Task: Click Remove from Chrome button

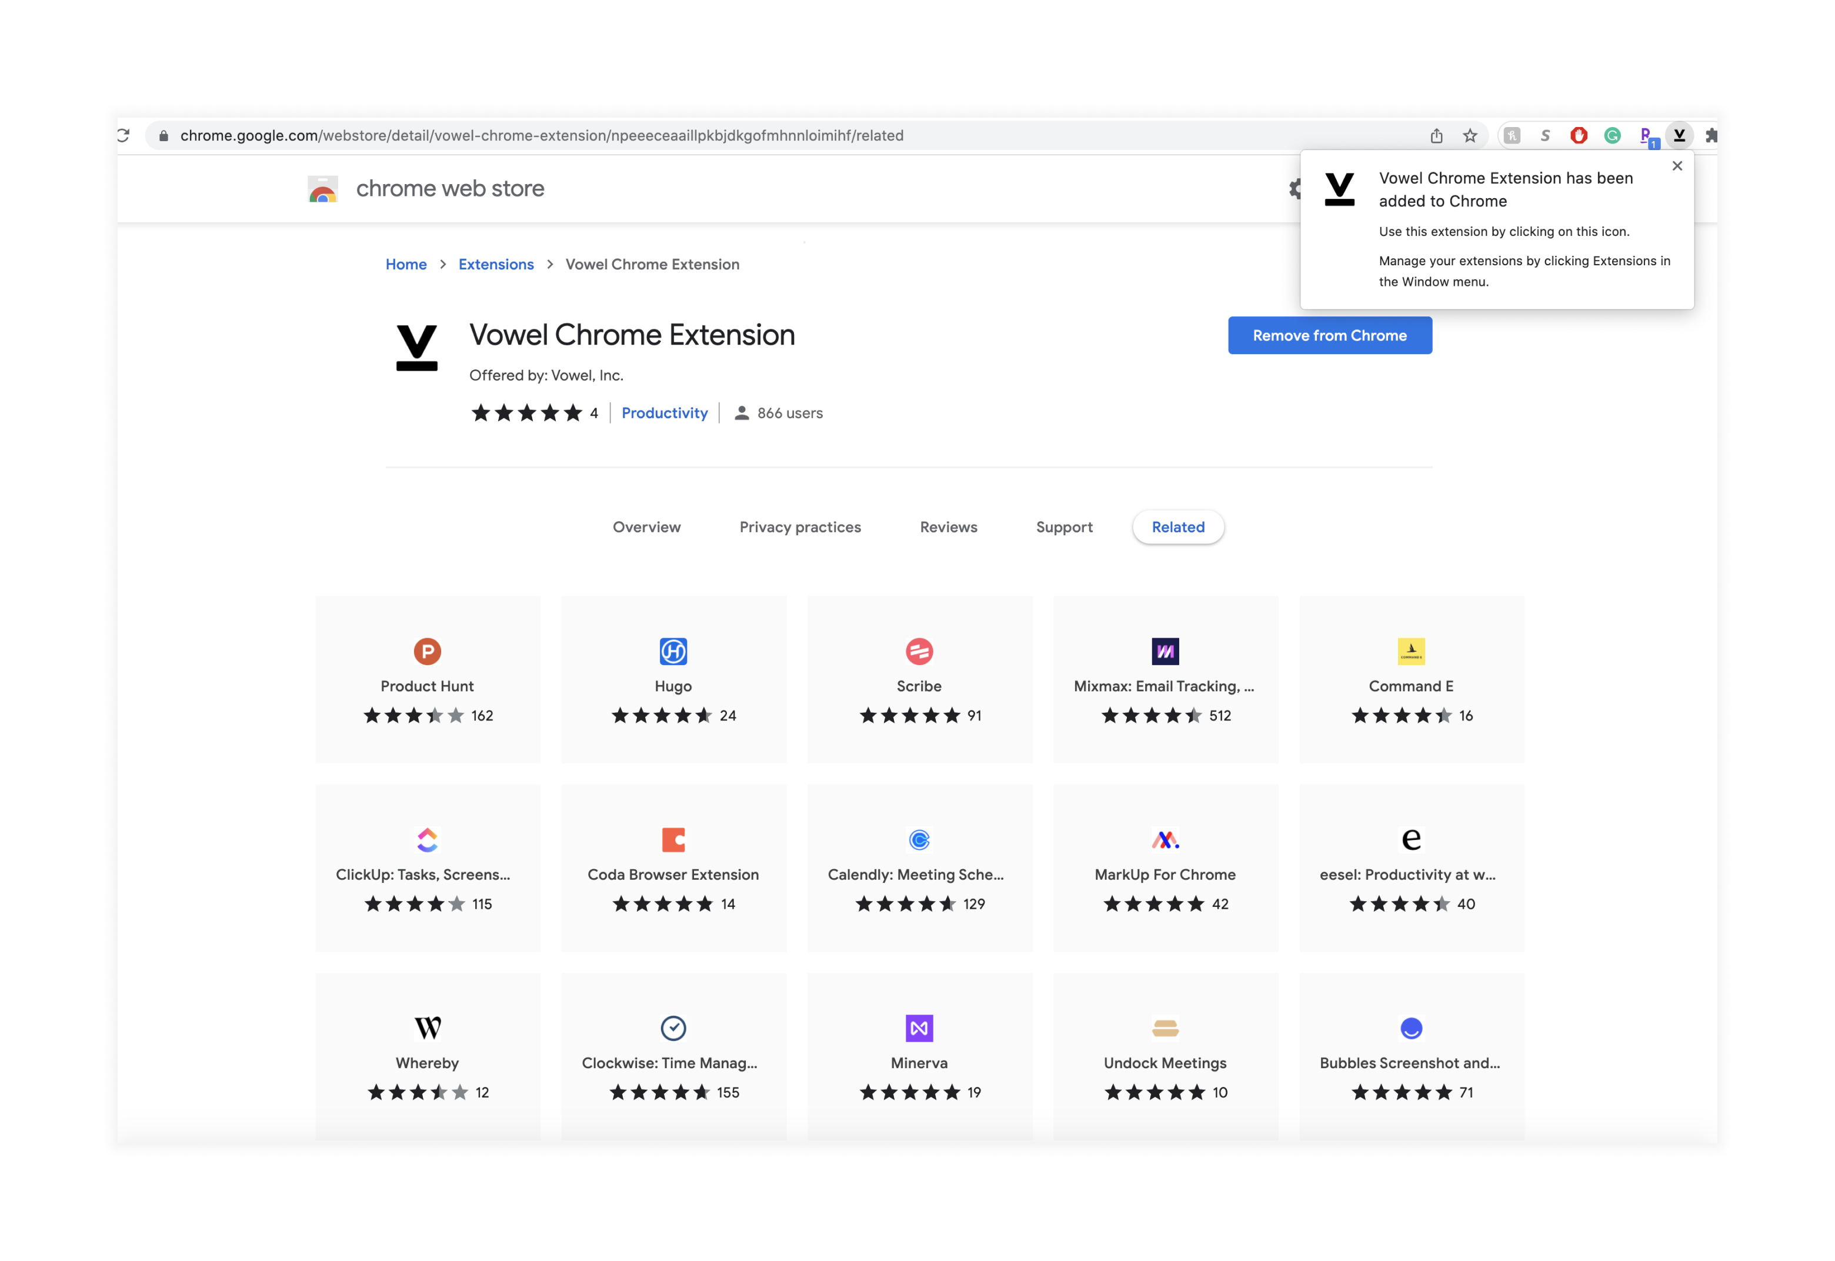Action: pos(1329,336)
